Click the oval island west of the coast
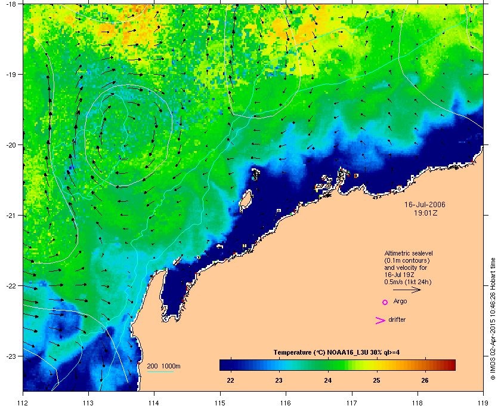The width and height of the screenshot is (501, 406). click(x=245, y=200)
